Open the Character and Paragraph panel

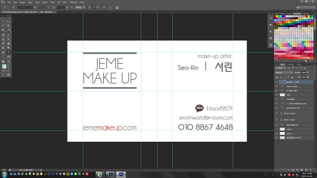click(117, 7)
